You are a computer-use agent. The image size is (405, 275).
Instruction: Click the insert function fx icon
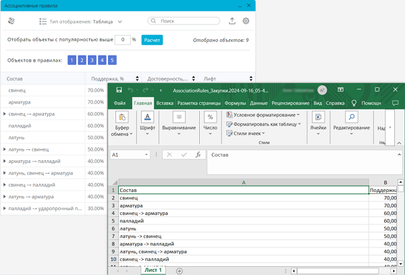198,155
